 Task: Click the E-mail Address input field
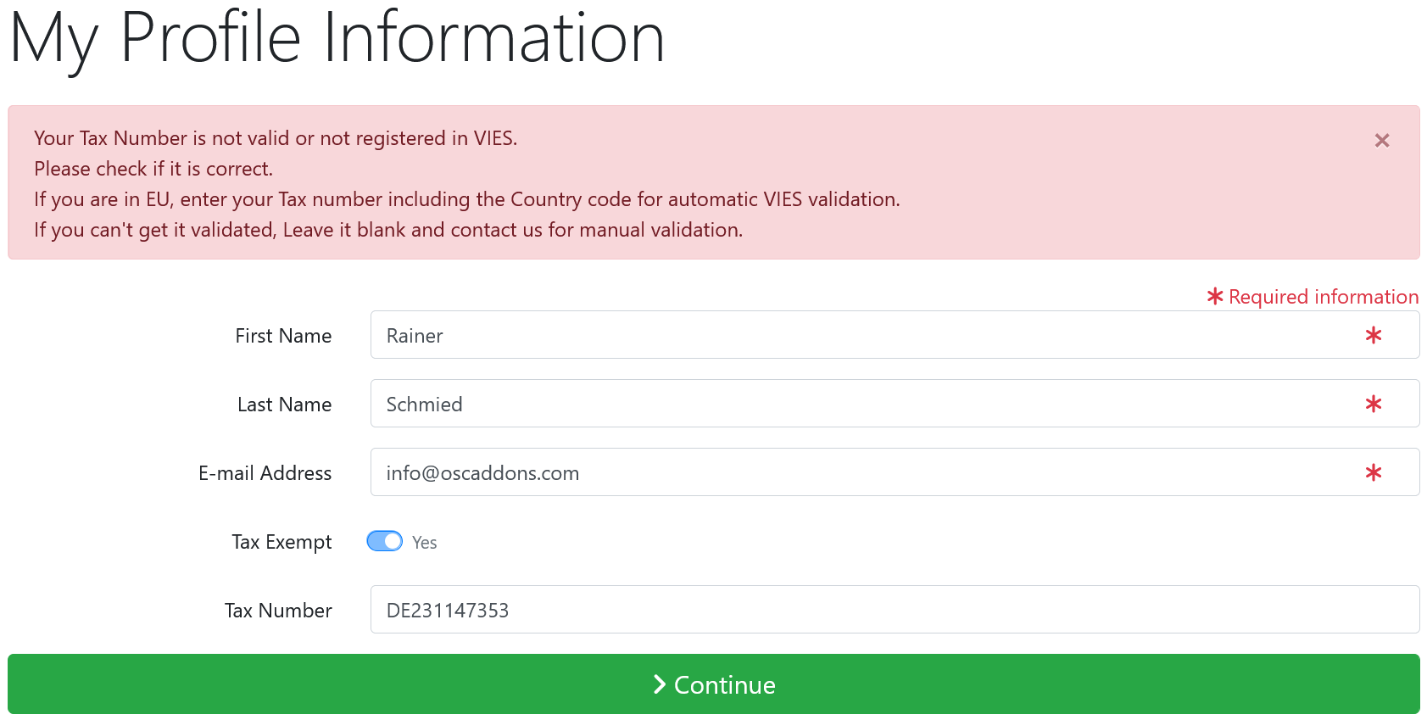895,472
